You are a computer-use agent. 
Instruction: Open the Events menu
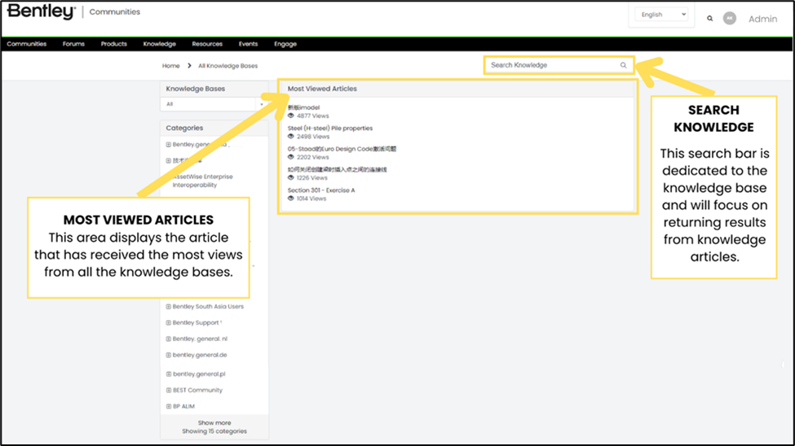pos(248,44)
